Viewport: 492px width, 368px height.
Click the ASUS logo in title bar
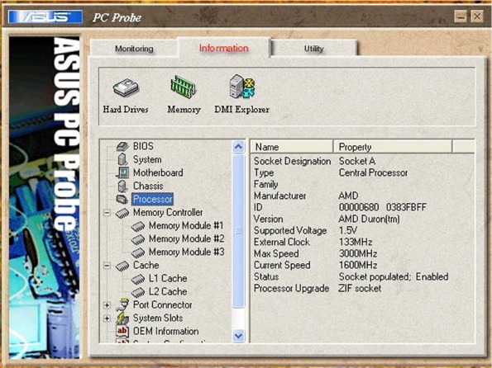click(45, 17)
